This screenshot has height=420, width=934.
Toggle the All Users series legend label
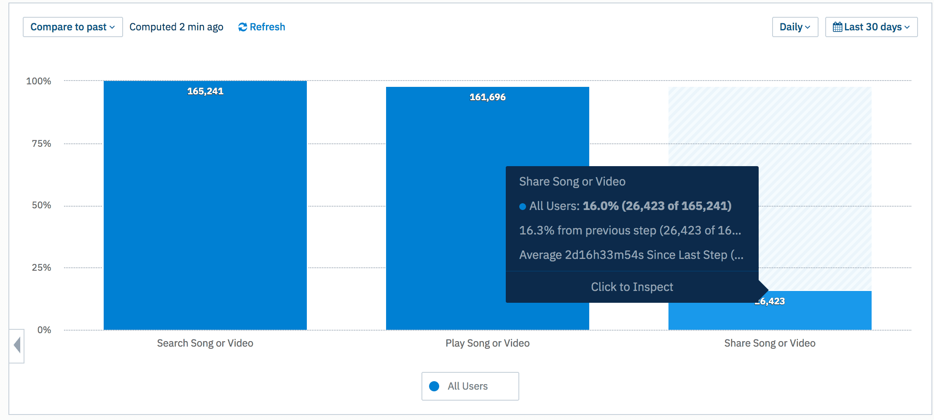click(x=467, y=386)
